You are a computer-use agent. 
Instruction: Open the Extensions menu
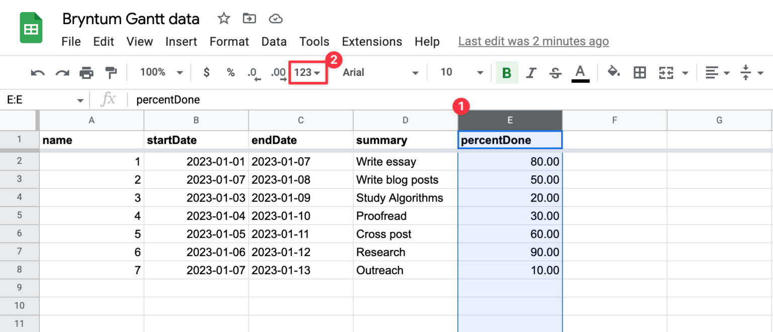tap(372, 42)
